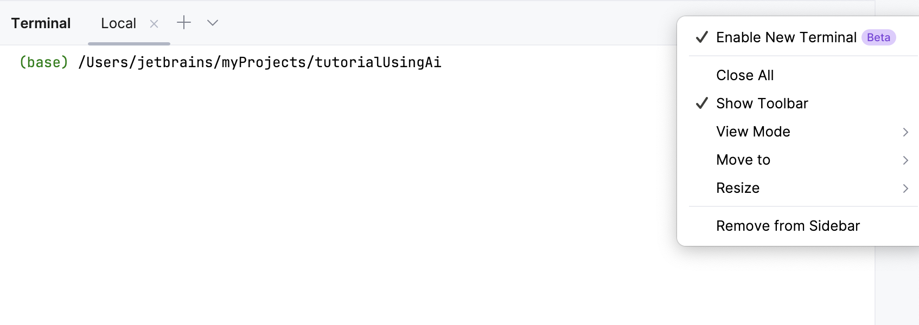
Task: Click the checkmark next to Enable New Terminal
Action: (x=701, y=37)
